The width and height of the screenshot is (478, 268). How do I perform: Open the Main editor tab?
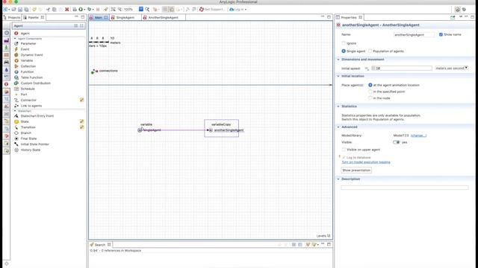(98, 18)
